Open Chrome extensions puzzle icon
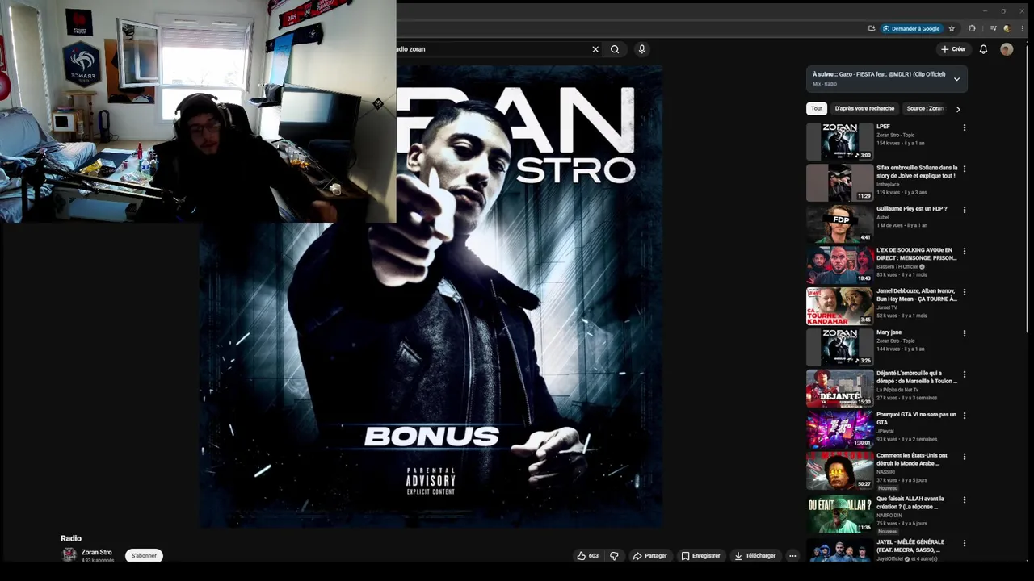Image resolution: width=1034 pixels, height=581 pixels. pos(972,28)
